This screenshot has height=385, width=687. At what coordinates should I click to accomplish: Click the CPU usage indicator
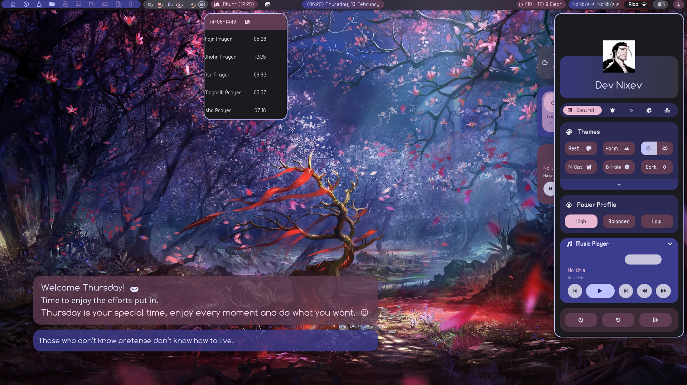[150, 5]
